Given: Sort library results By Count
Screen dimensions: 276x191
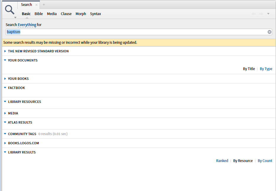Looking at the screenshot, I should click(265, 161).
